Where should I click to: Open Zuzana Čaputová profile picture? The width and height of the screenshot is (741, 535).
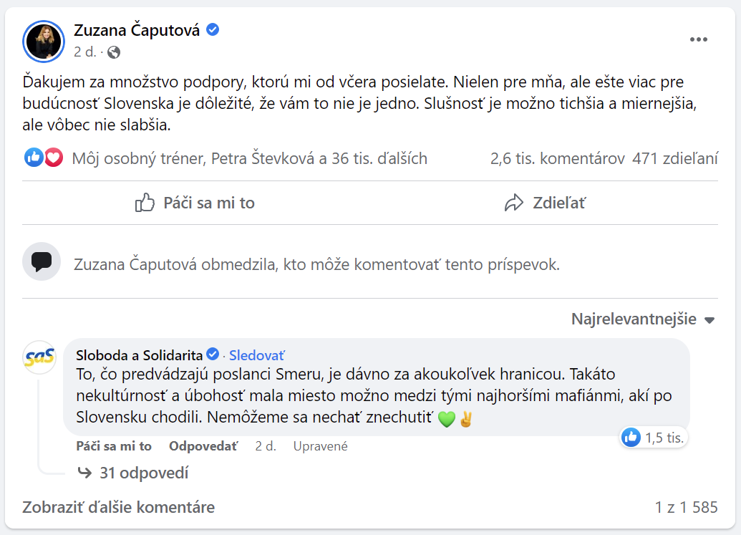coord(44,40)
